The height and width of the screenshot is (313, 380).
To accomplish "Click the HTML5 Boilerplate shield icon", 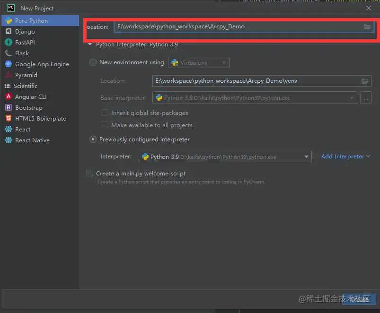I will tap(9, 118).
